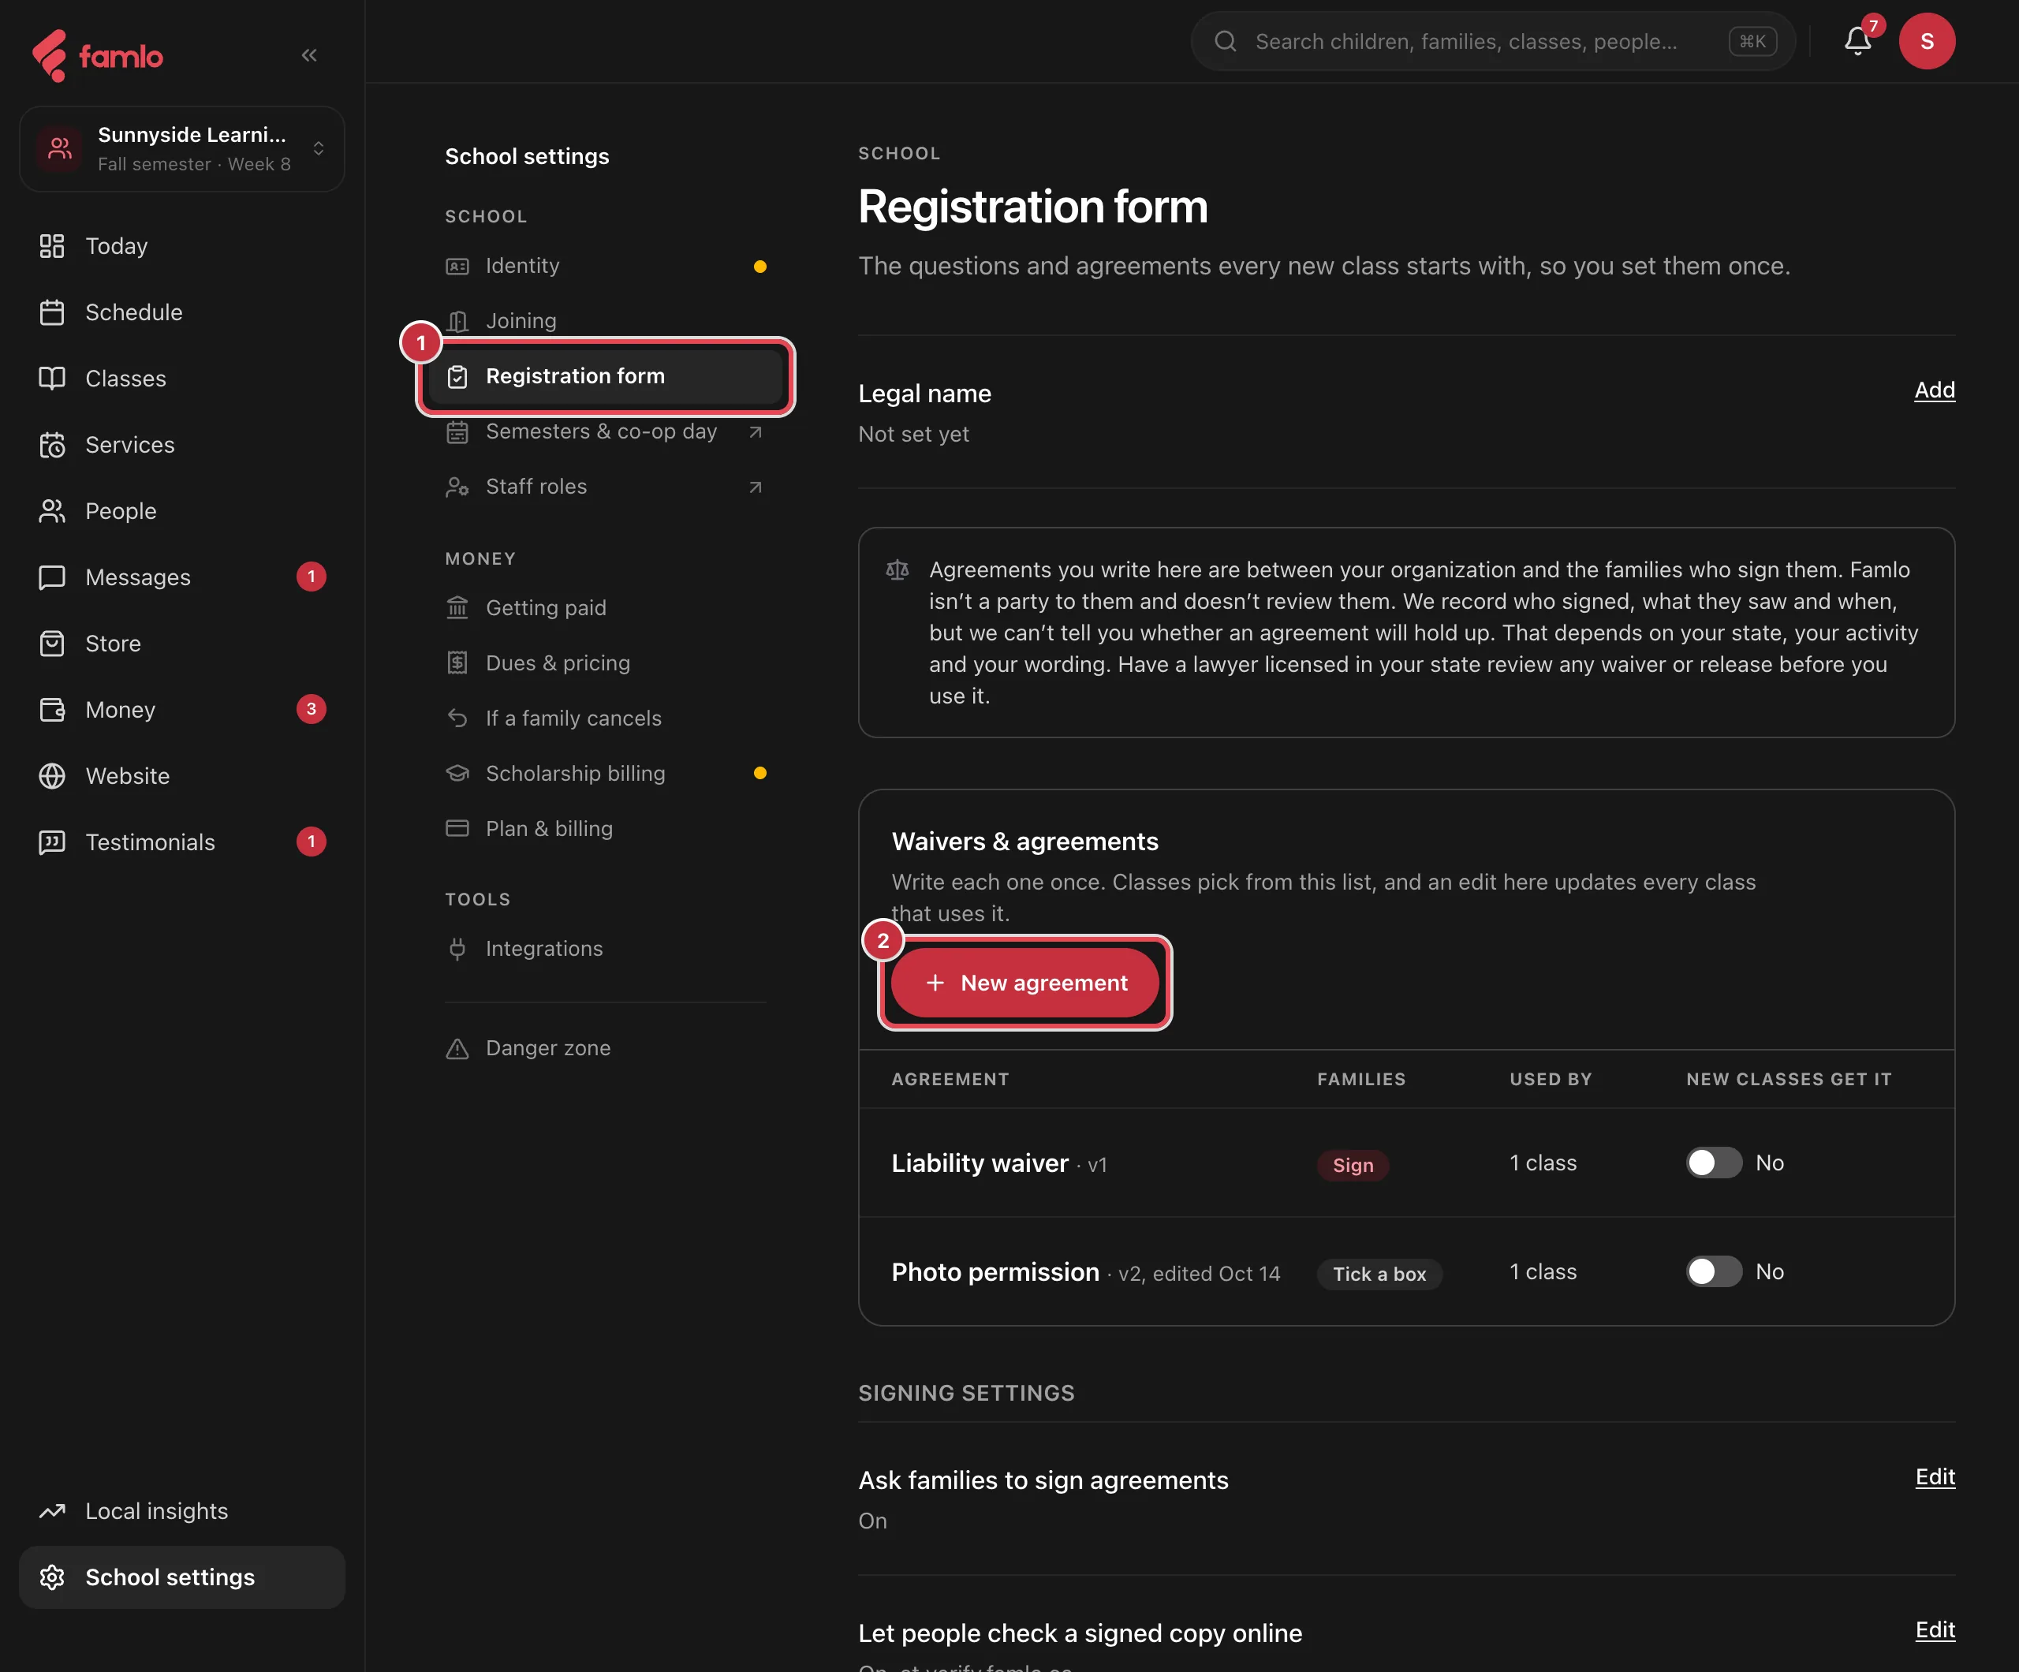The width and height of the screenshot is (2019, 1672).
Task: Collapse the sidebar with the double chevron
Action: pos(308,54)
